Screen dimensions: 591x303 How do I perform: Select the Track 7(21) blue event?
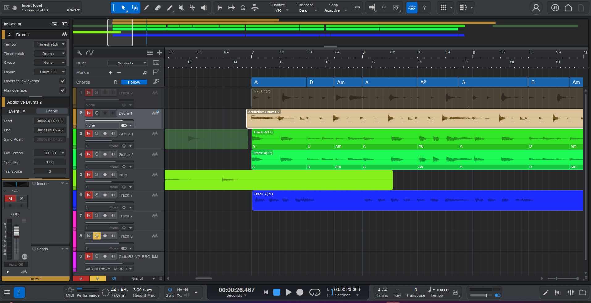coord(417,201)
